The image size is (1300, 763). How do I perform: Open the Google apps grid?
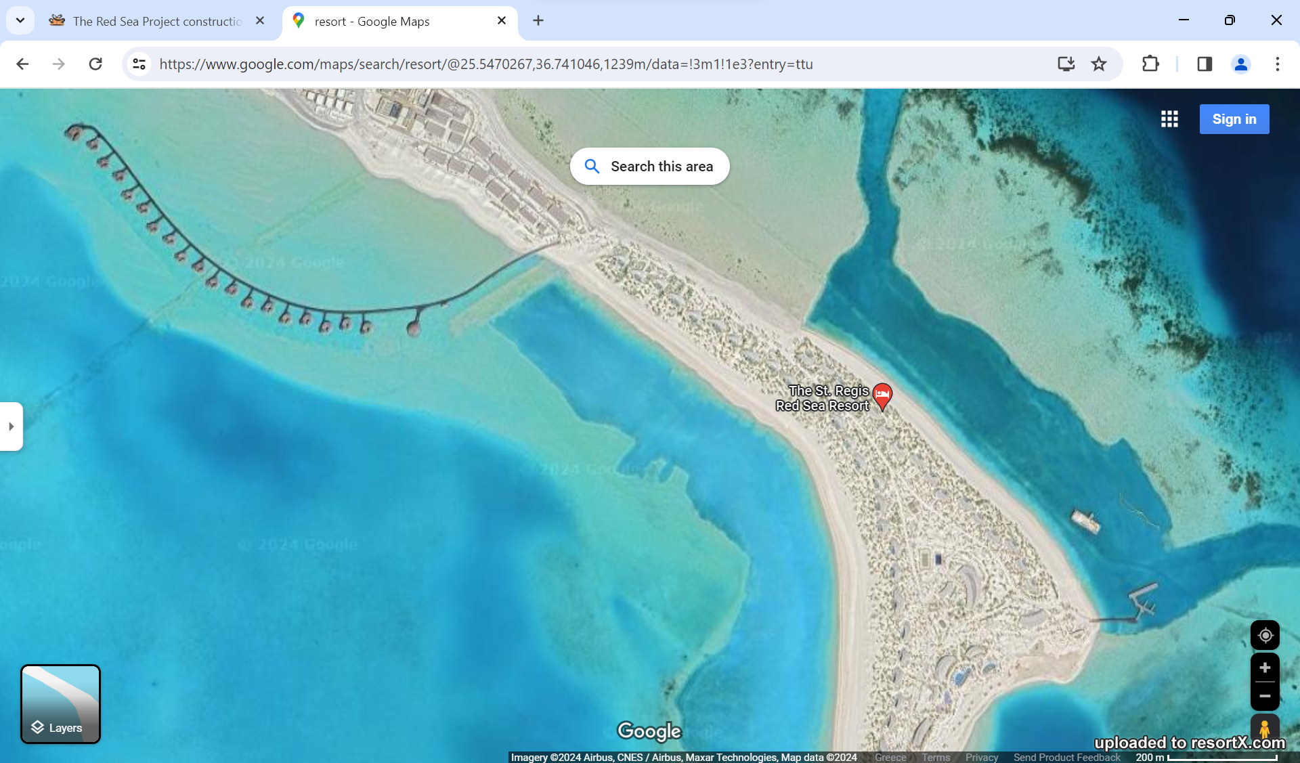pos(1169,119)
